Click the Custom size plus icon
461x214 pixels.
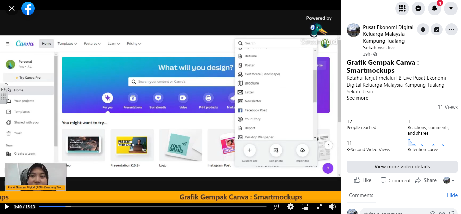point(250,150)
